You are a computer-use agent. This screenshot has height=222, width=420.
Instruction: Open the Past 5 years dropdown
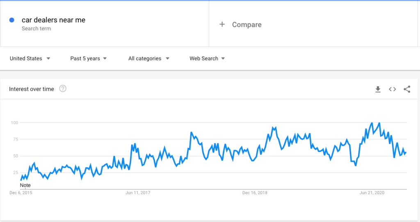(x=89, y=58)
